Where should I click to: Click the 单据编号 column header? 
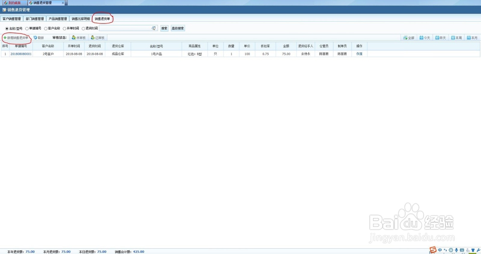(21, 46)
